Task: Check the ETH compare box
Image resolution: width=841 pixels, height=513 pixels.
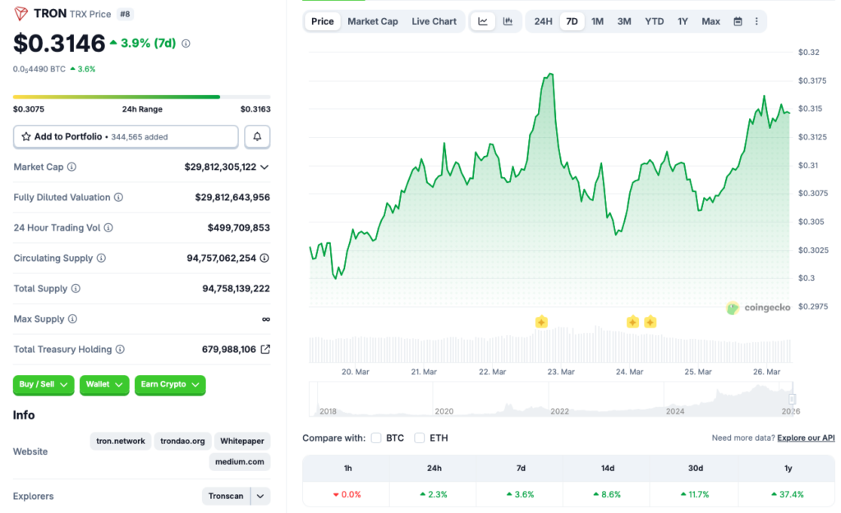Action: [419, 437]
